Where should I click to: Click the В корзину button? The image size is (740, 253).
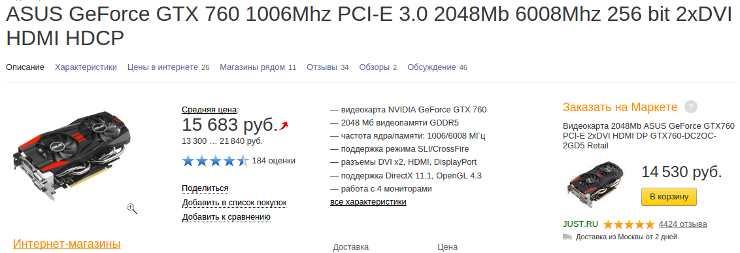pyautogui.click(x=669, y=196)
